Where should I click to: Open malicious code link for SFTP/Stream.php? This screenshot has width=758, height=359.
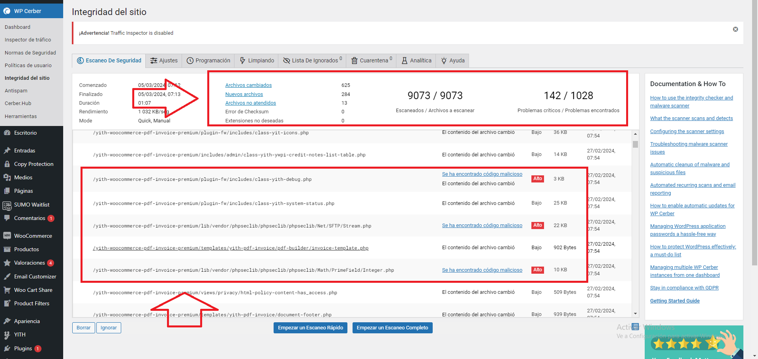tap(482, 225)
